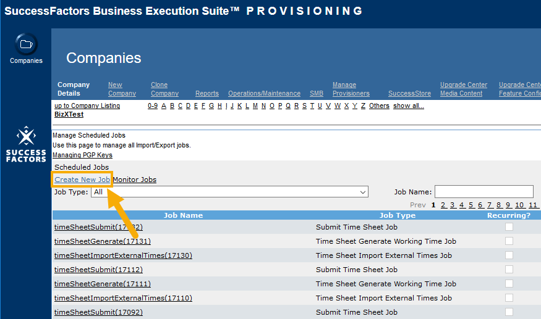This screenshot has width=541, height=319.
Task: Open the Clone Company link
Action: [x=164, y=89]
